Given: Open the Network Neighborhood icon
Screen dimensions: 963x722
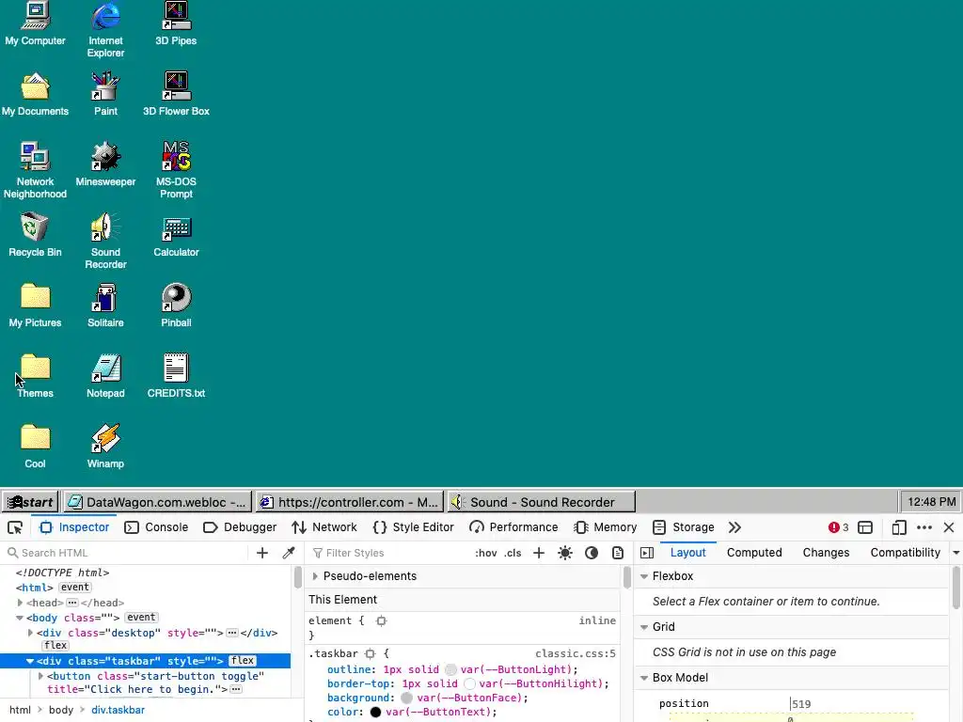Looking at the screenshot, I should (35, 170).
